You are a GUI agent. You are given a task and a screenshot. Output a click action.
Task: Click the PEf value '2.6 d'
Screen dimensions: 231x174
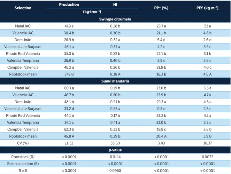207,40
